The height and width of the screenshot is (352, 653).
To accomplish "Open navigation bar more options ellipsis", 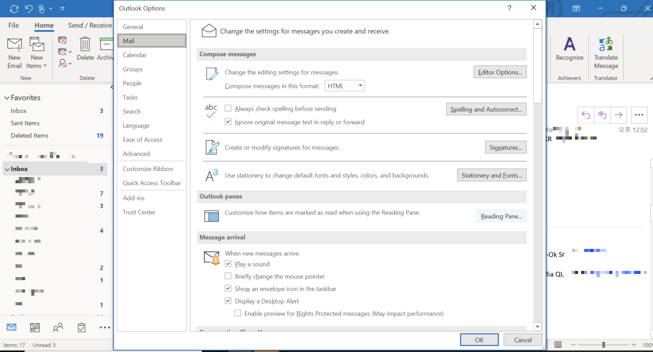I will point(105,327).
